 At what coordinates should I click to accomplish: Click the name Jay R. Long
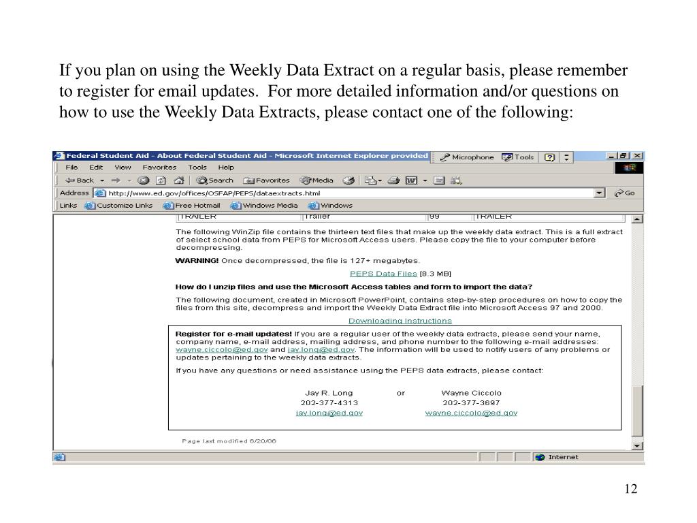point(329,393)
